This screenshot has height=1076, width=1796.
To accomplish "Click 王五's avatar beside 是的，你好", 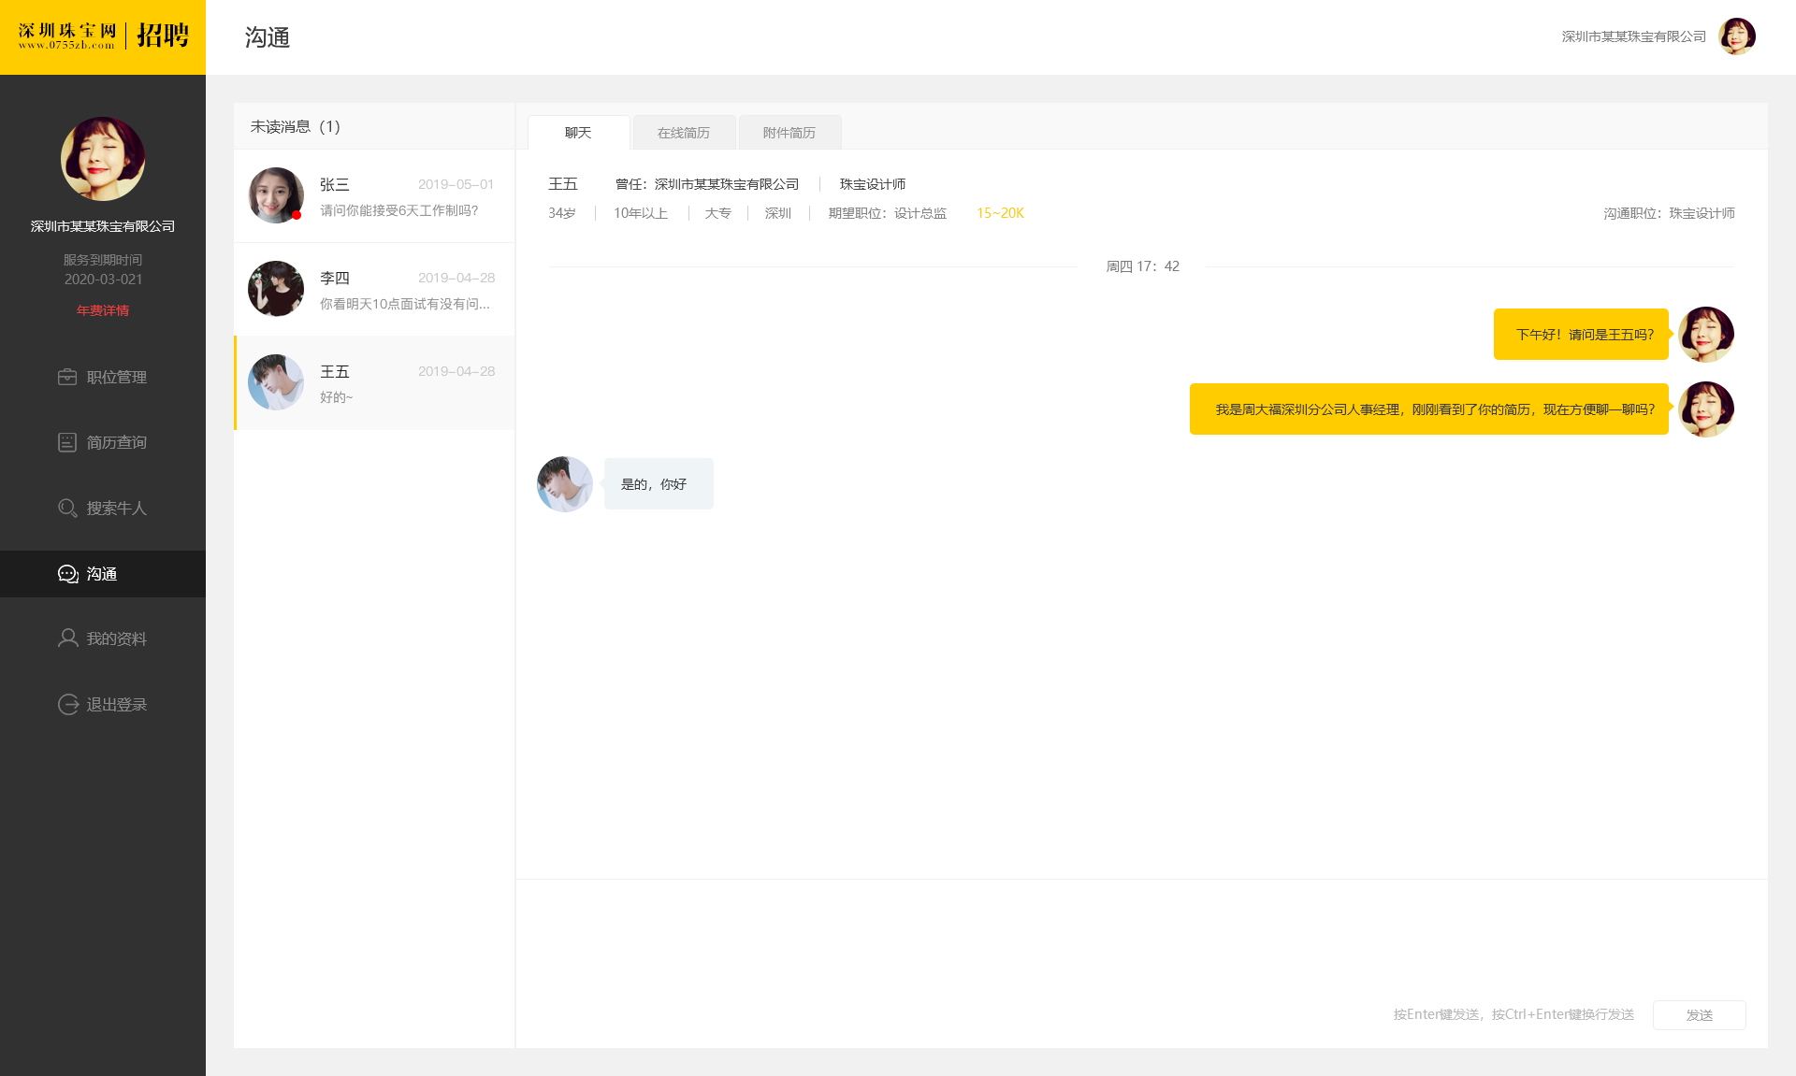I will coord(564,484).
